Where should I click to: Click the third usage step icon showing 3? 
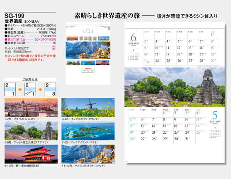click(x=50, y=89)
